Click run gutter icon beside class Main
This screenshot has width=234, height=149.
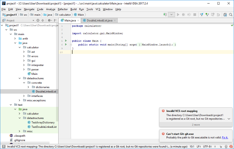click(66, 41)
